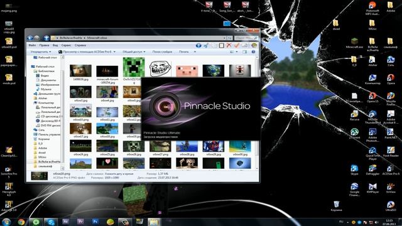
Task: Select the trollface thumbnail image
Action: click(160, 68)
